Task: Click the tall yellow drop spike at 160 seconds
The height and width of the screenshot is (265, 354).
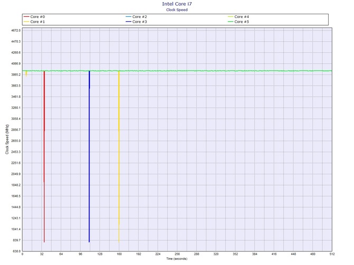Action: point(119,157)
